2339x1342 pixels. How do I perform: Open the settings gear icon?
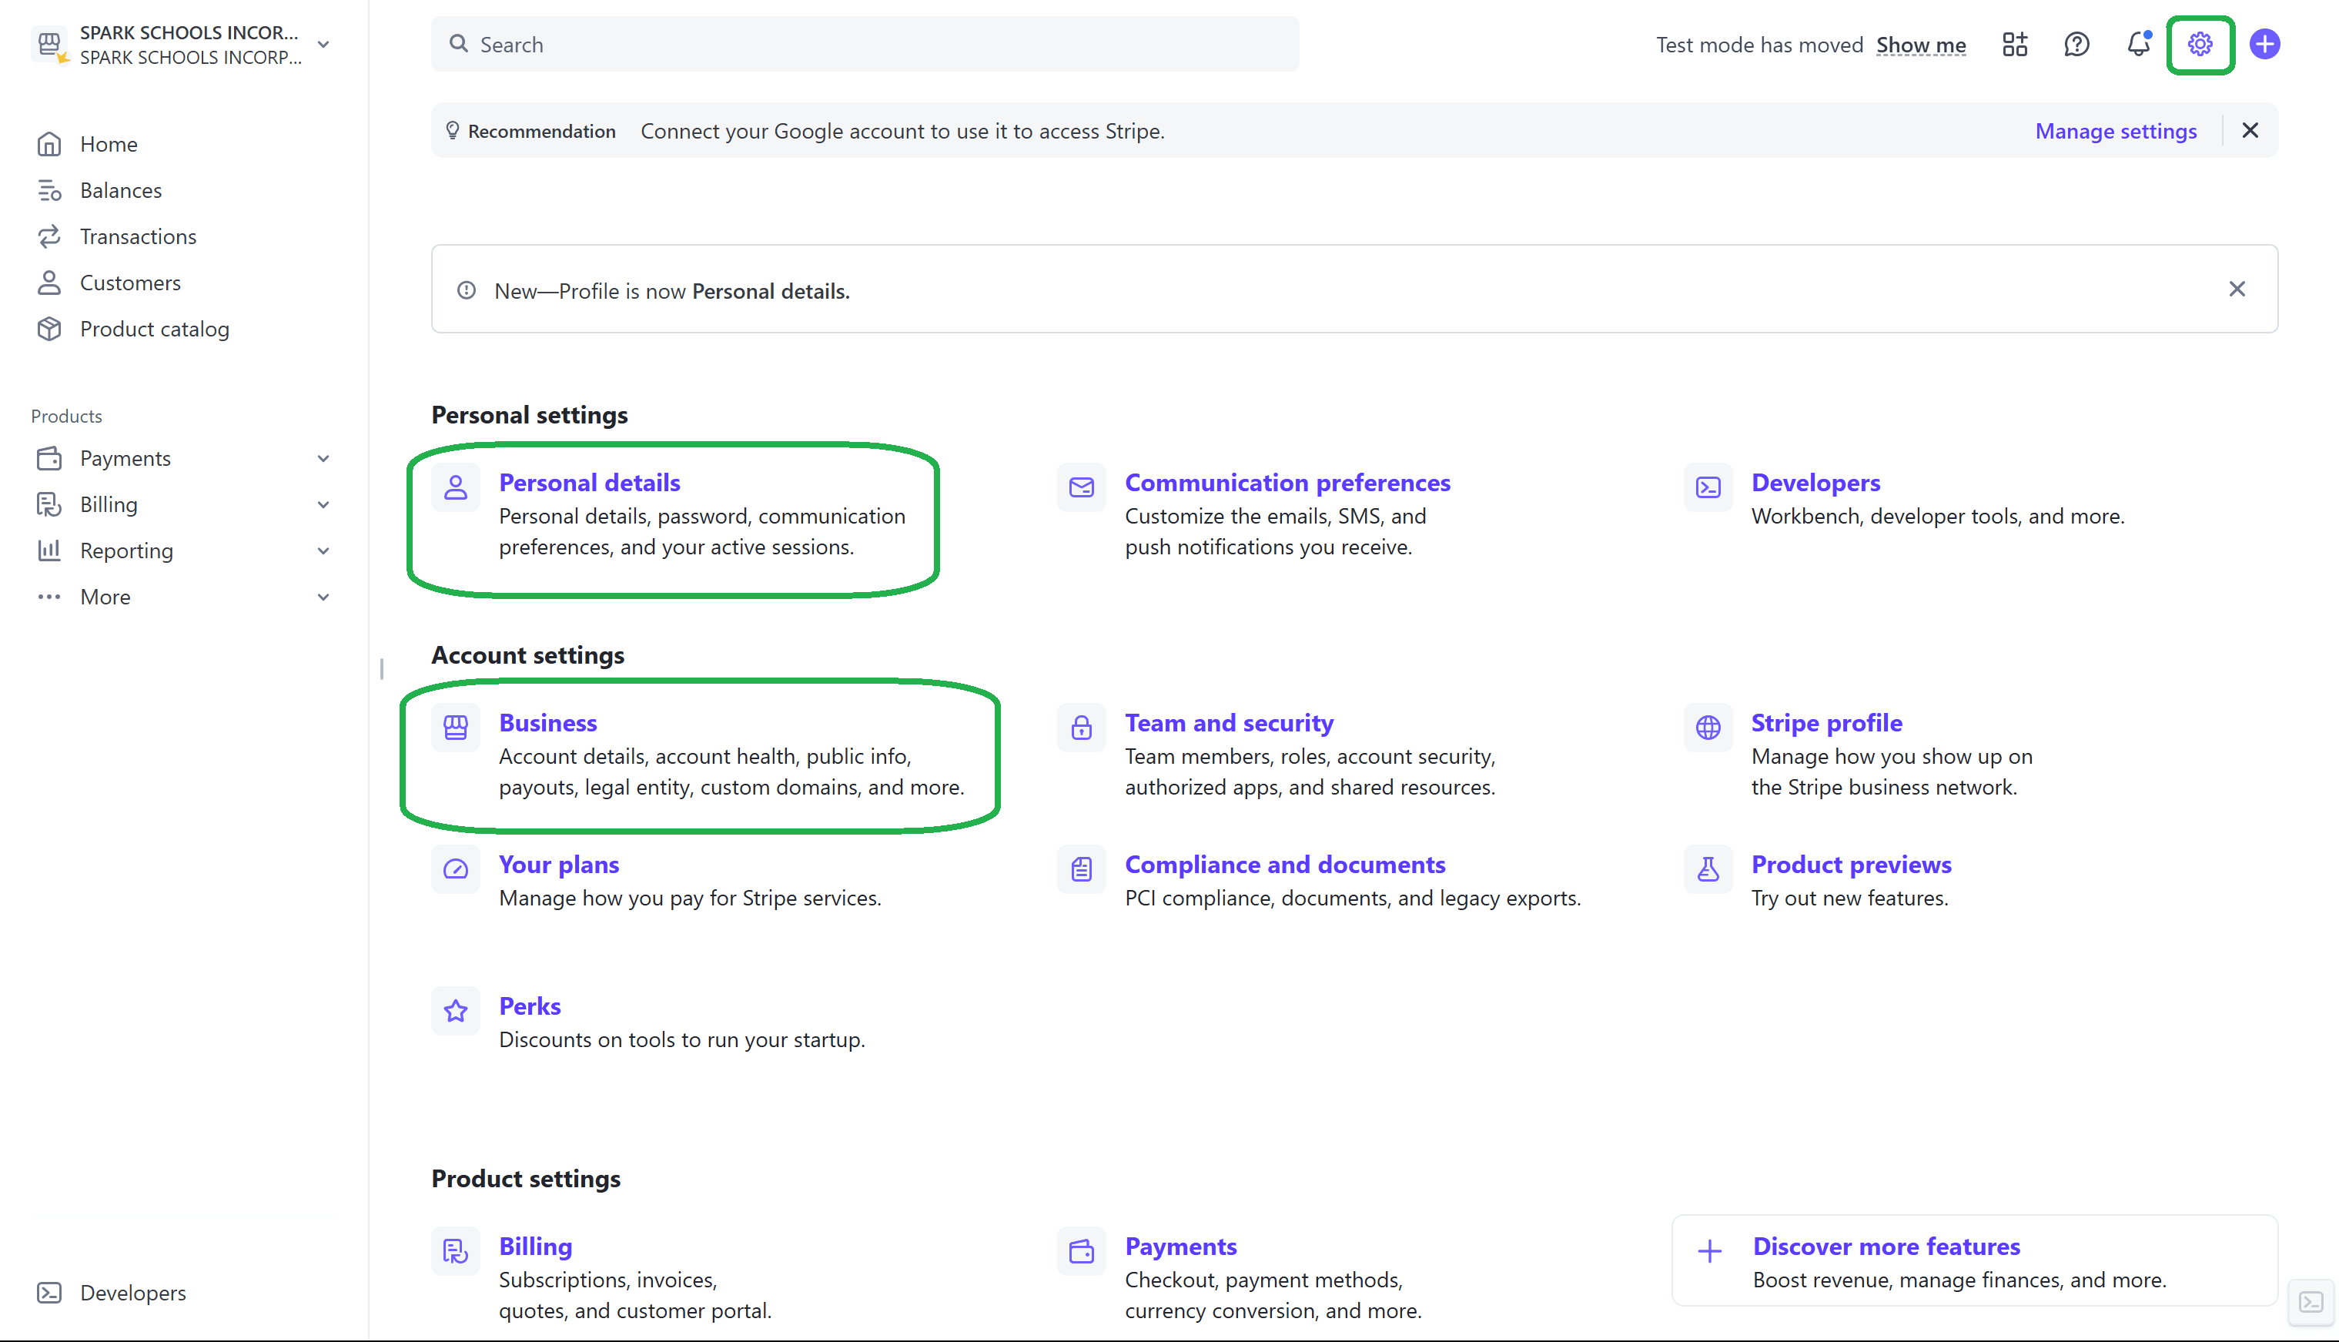(x=2199, y=44)
